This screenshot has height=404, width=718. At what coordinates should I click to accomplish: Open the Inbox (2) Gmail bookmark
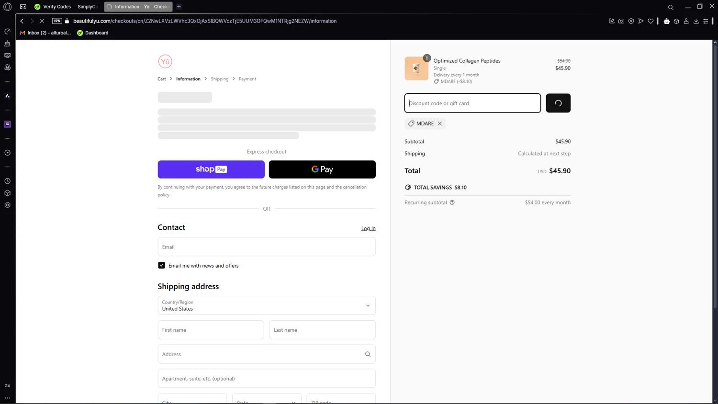click(x=45, y=33)
